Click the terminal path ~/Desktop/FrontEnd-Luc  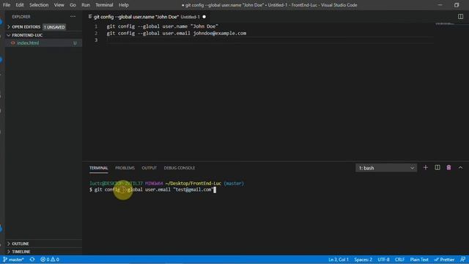pyautogui.click(x=193, y=183)
